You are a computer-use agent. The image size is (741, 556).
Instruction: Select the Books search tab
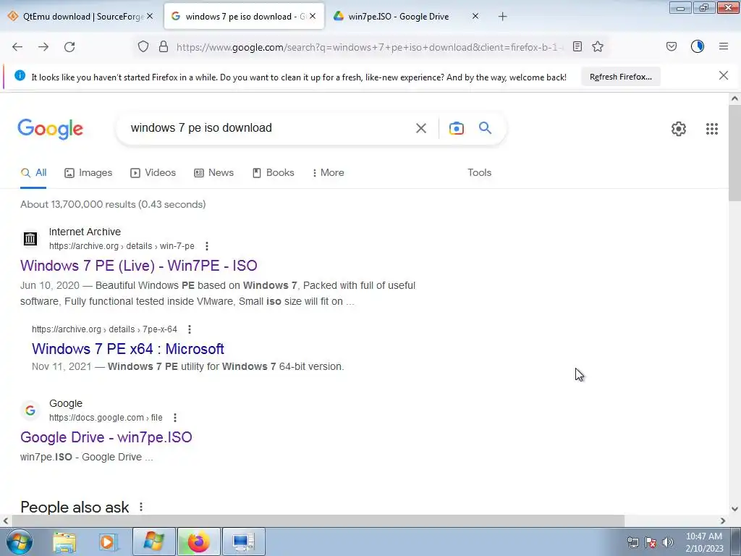pos(273,172)
